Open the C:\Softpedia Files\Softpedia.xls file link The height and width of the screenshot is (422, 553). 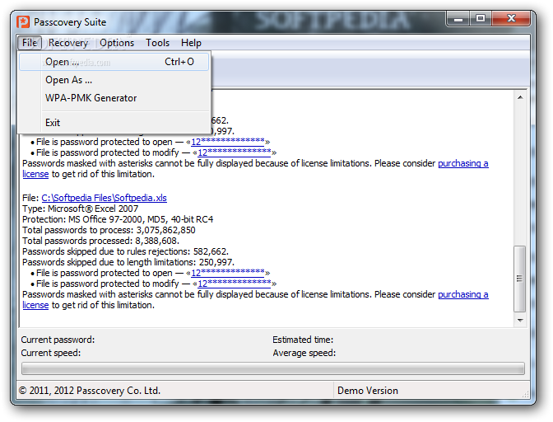click(x=104, y=198)
